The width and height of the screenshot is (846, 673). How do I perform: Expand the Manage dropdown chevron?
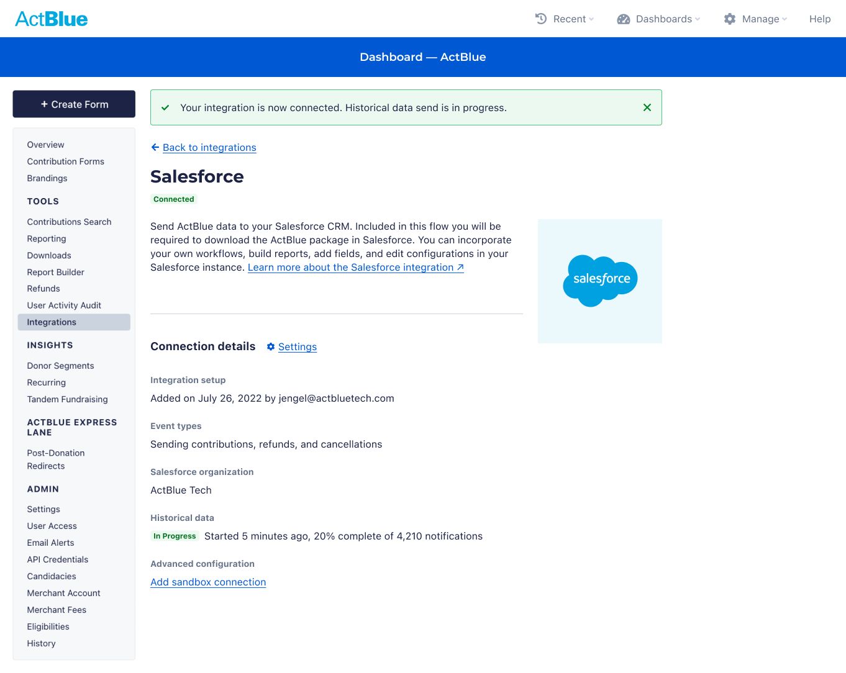tap(785, 19)
